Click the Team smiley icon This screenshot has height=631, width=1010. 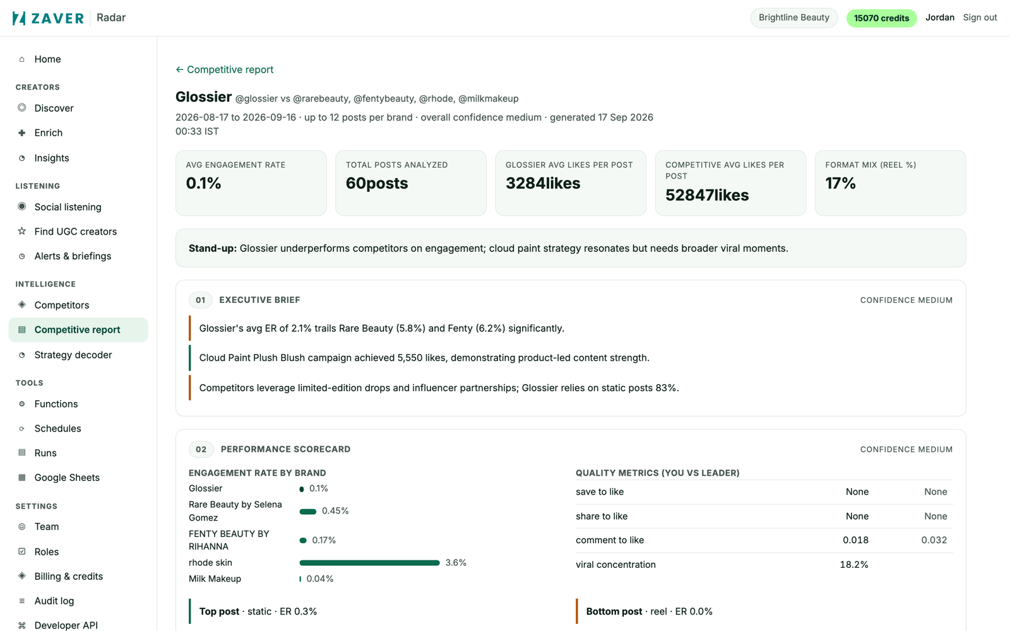point(22,526)
